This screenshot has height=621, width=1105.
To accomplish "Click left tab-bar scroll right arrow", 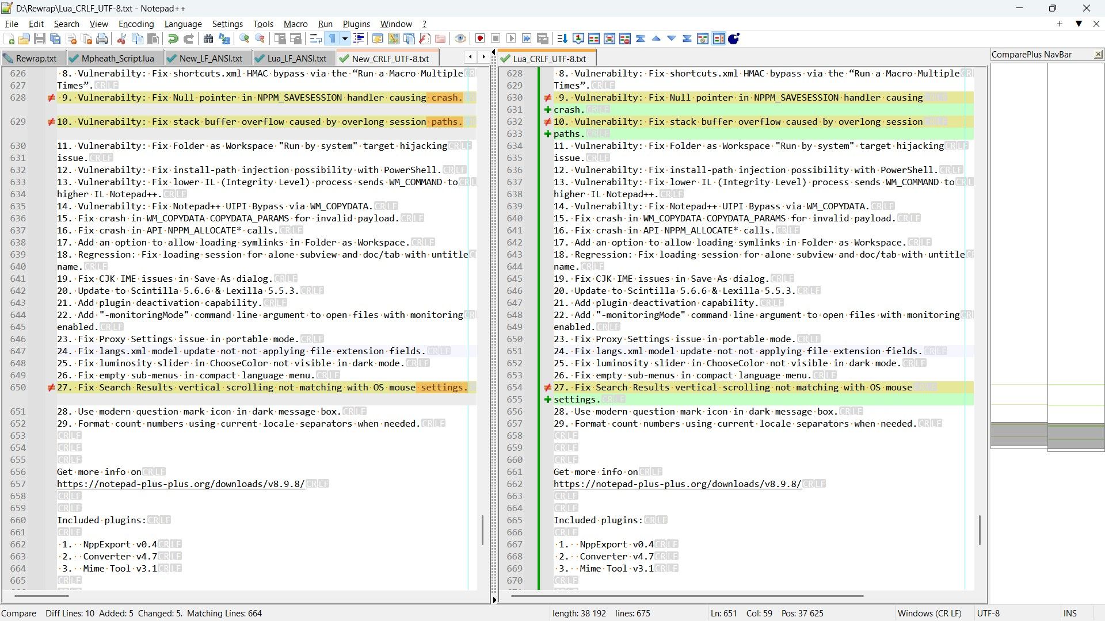I will 483,56.
